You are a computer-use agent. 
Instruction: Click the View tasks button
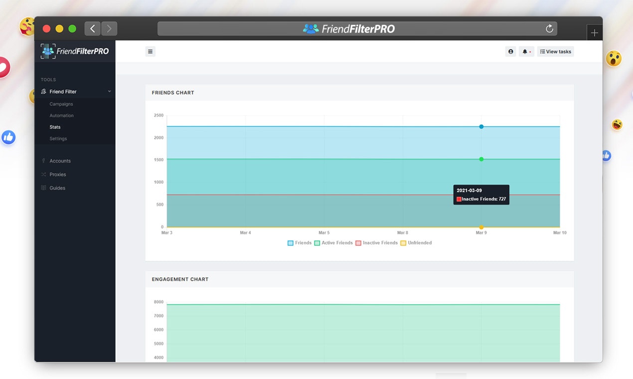click(x=555, y=51)
